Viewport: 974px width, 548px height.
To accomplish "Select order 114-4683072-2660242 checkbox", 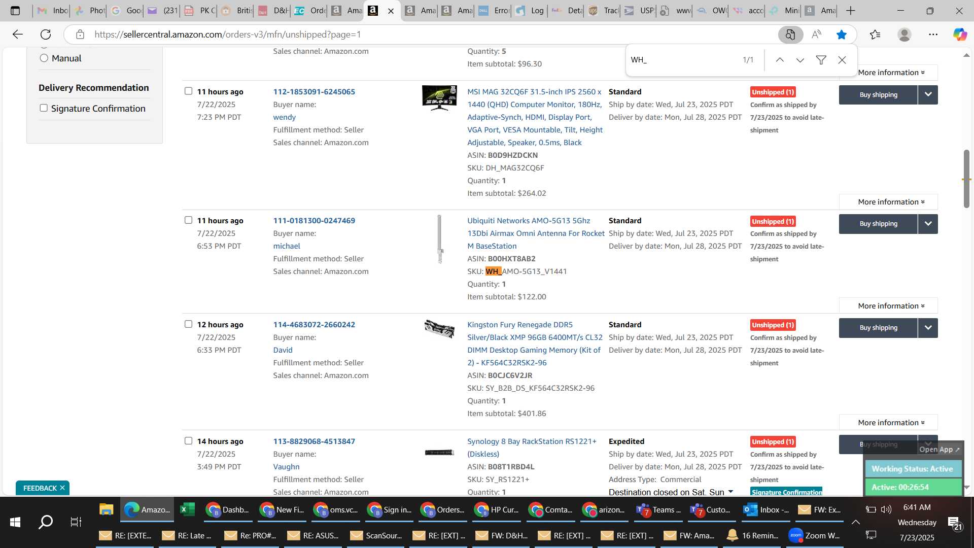I will tap(188, 324).
